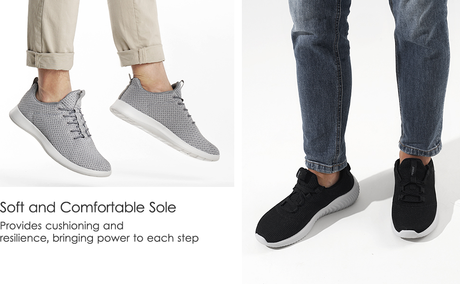Click the rolled khaki cuff on right leg
This screenshot has height=284, width=460.
click(x=141, y=56)
